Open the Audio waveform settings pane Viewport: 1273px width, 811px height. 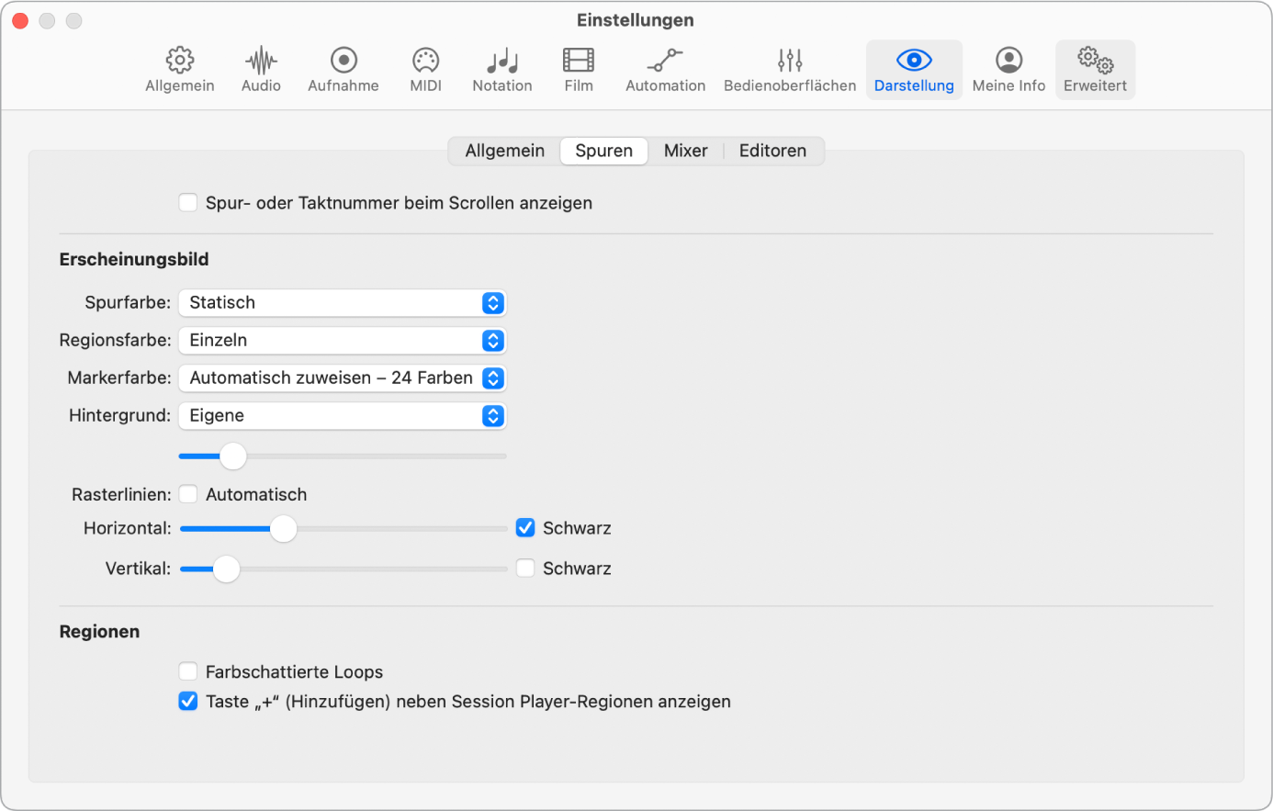[x=261, y=70]
